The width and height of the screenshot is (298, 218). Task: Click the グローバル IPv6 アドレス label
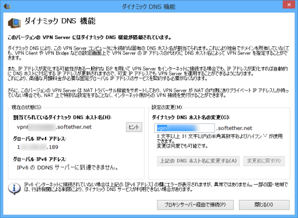click(x=40, y=159)
